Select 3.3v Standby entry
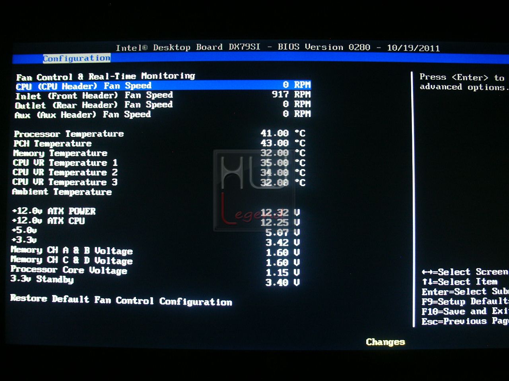Screen dimensions: 509x381 coord(42,279)
